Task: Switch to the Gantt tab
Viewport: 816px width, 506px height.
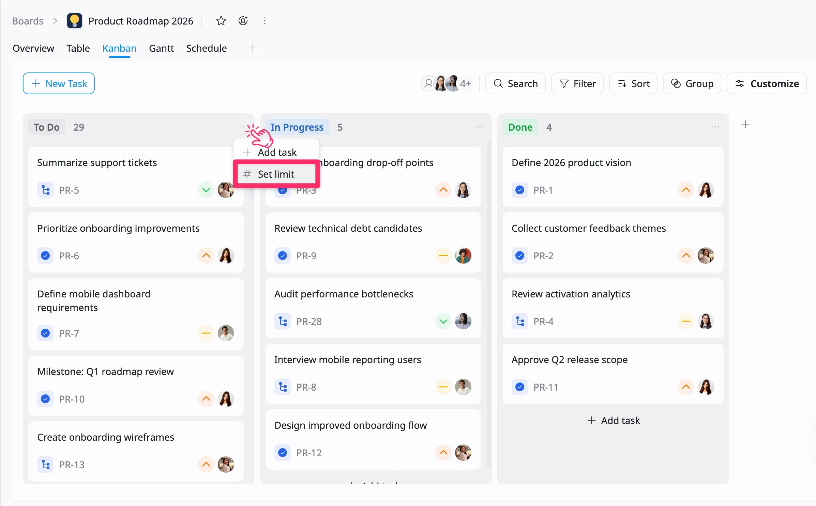Action: click(x=161, y=48)
